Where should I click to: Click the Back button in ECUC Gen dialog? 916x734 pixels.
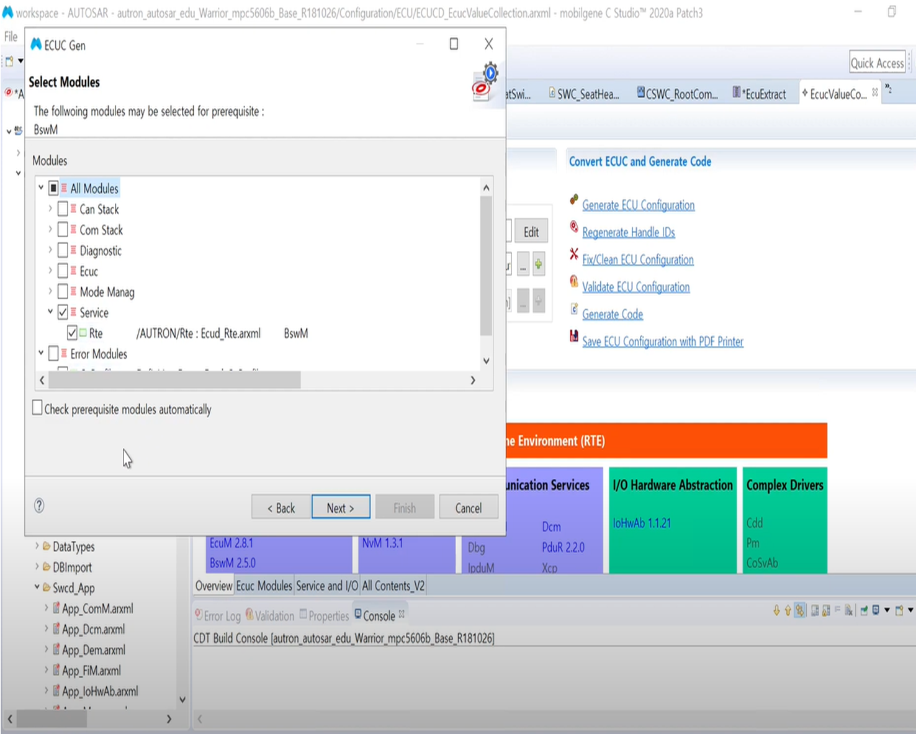(281, 507)
